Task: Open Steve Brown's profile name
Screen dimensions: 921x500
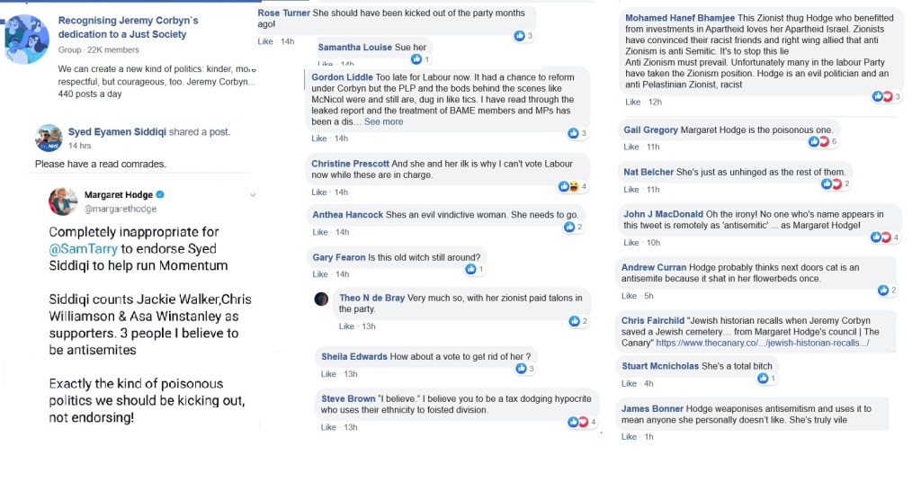Action: click(x=348, y=398)
